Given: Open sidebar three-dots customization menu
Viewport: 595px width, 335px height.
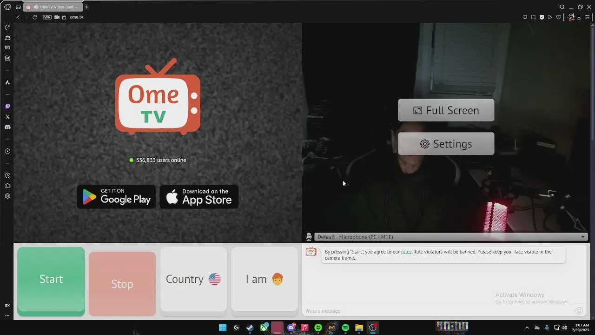Looking at the screenshot, I should click(x=7, y=315).
